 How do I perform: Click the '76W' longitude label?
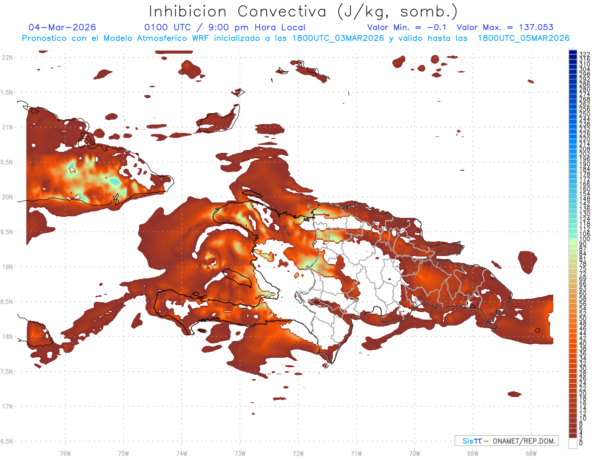pyautogui.click(x=65, y=453)
